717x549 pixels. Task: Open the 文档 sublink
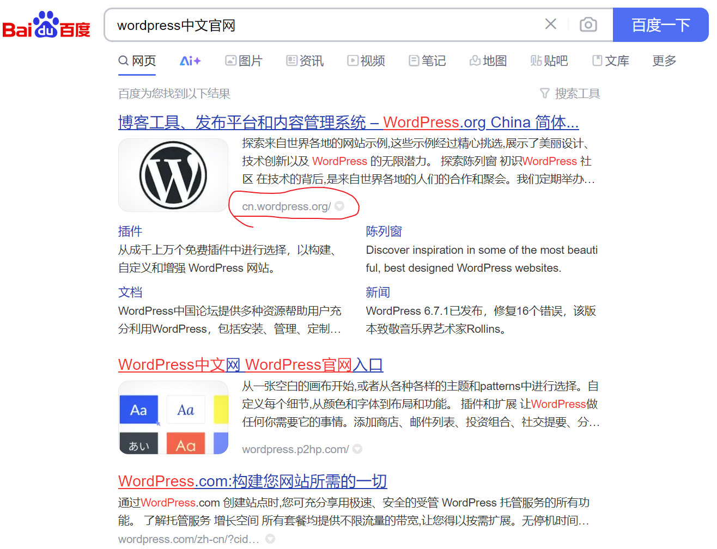click(130, 292)
